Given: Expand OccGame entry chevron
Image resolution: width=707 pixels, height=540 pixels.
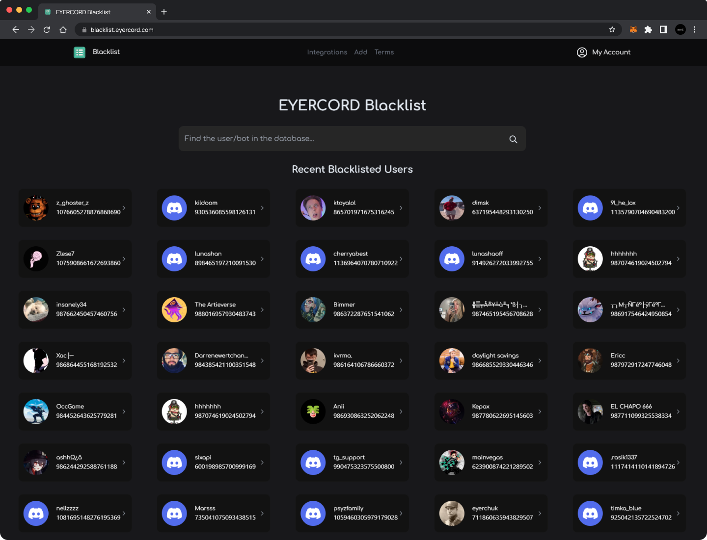Looking at the screenshot, I should coord(124,411).
